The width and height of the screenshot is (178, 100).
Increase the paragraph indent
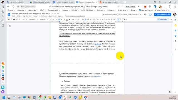point(111,19)
